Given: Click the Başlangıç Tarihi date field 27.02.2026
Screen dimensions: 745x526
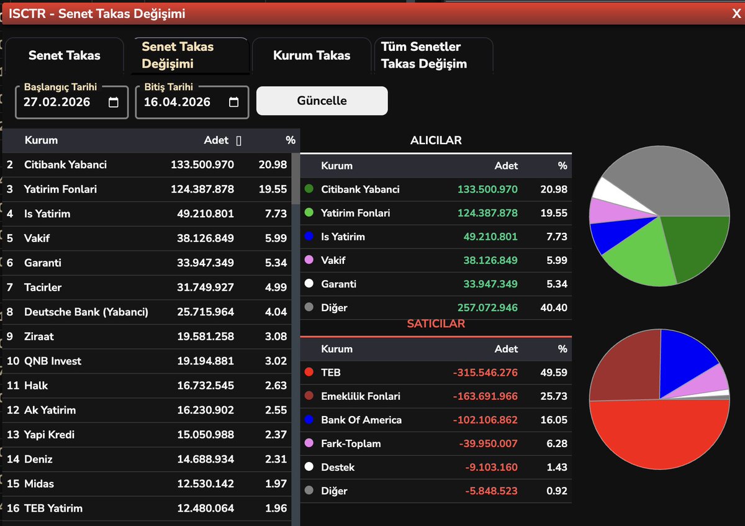Looking at the screenshot, I should (x=72, y=102).
